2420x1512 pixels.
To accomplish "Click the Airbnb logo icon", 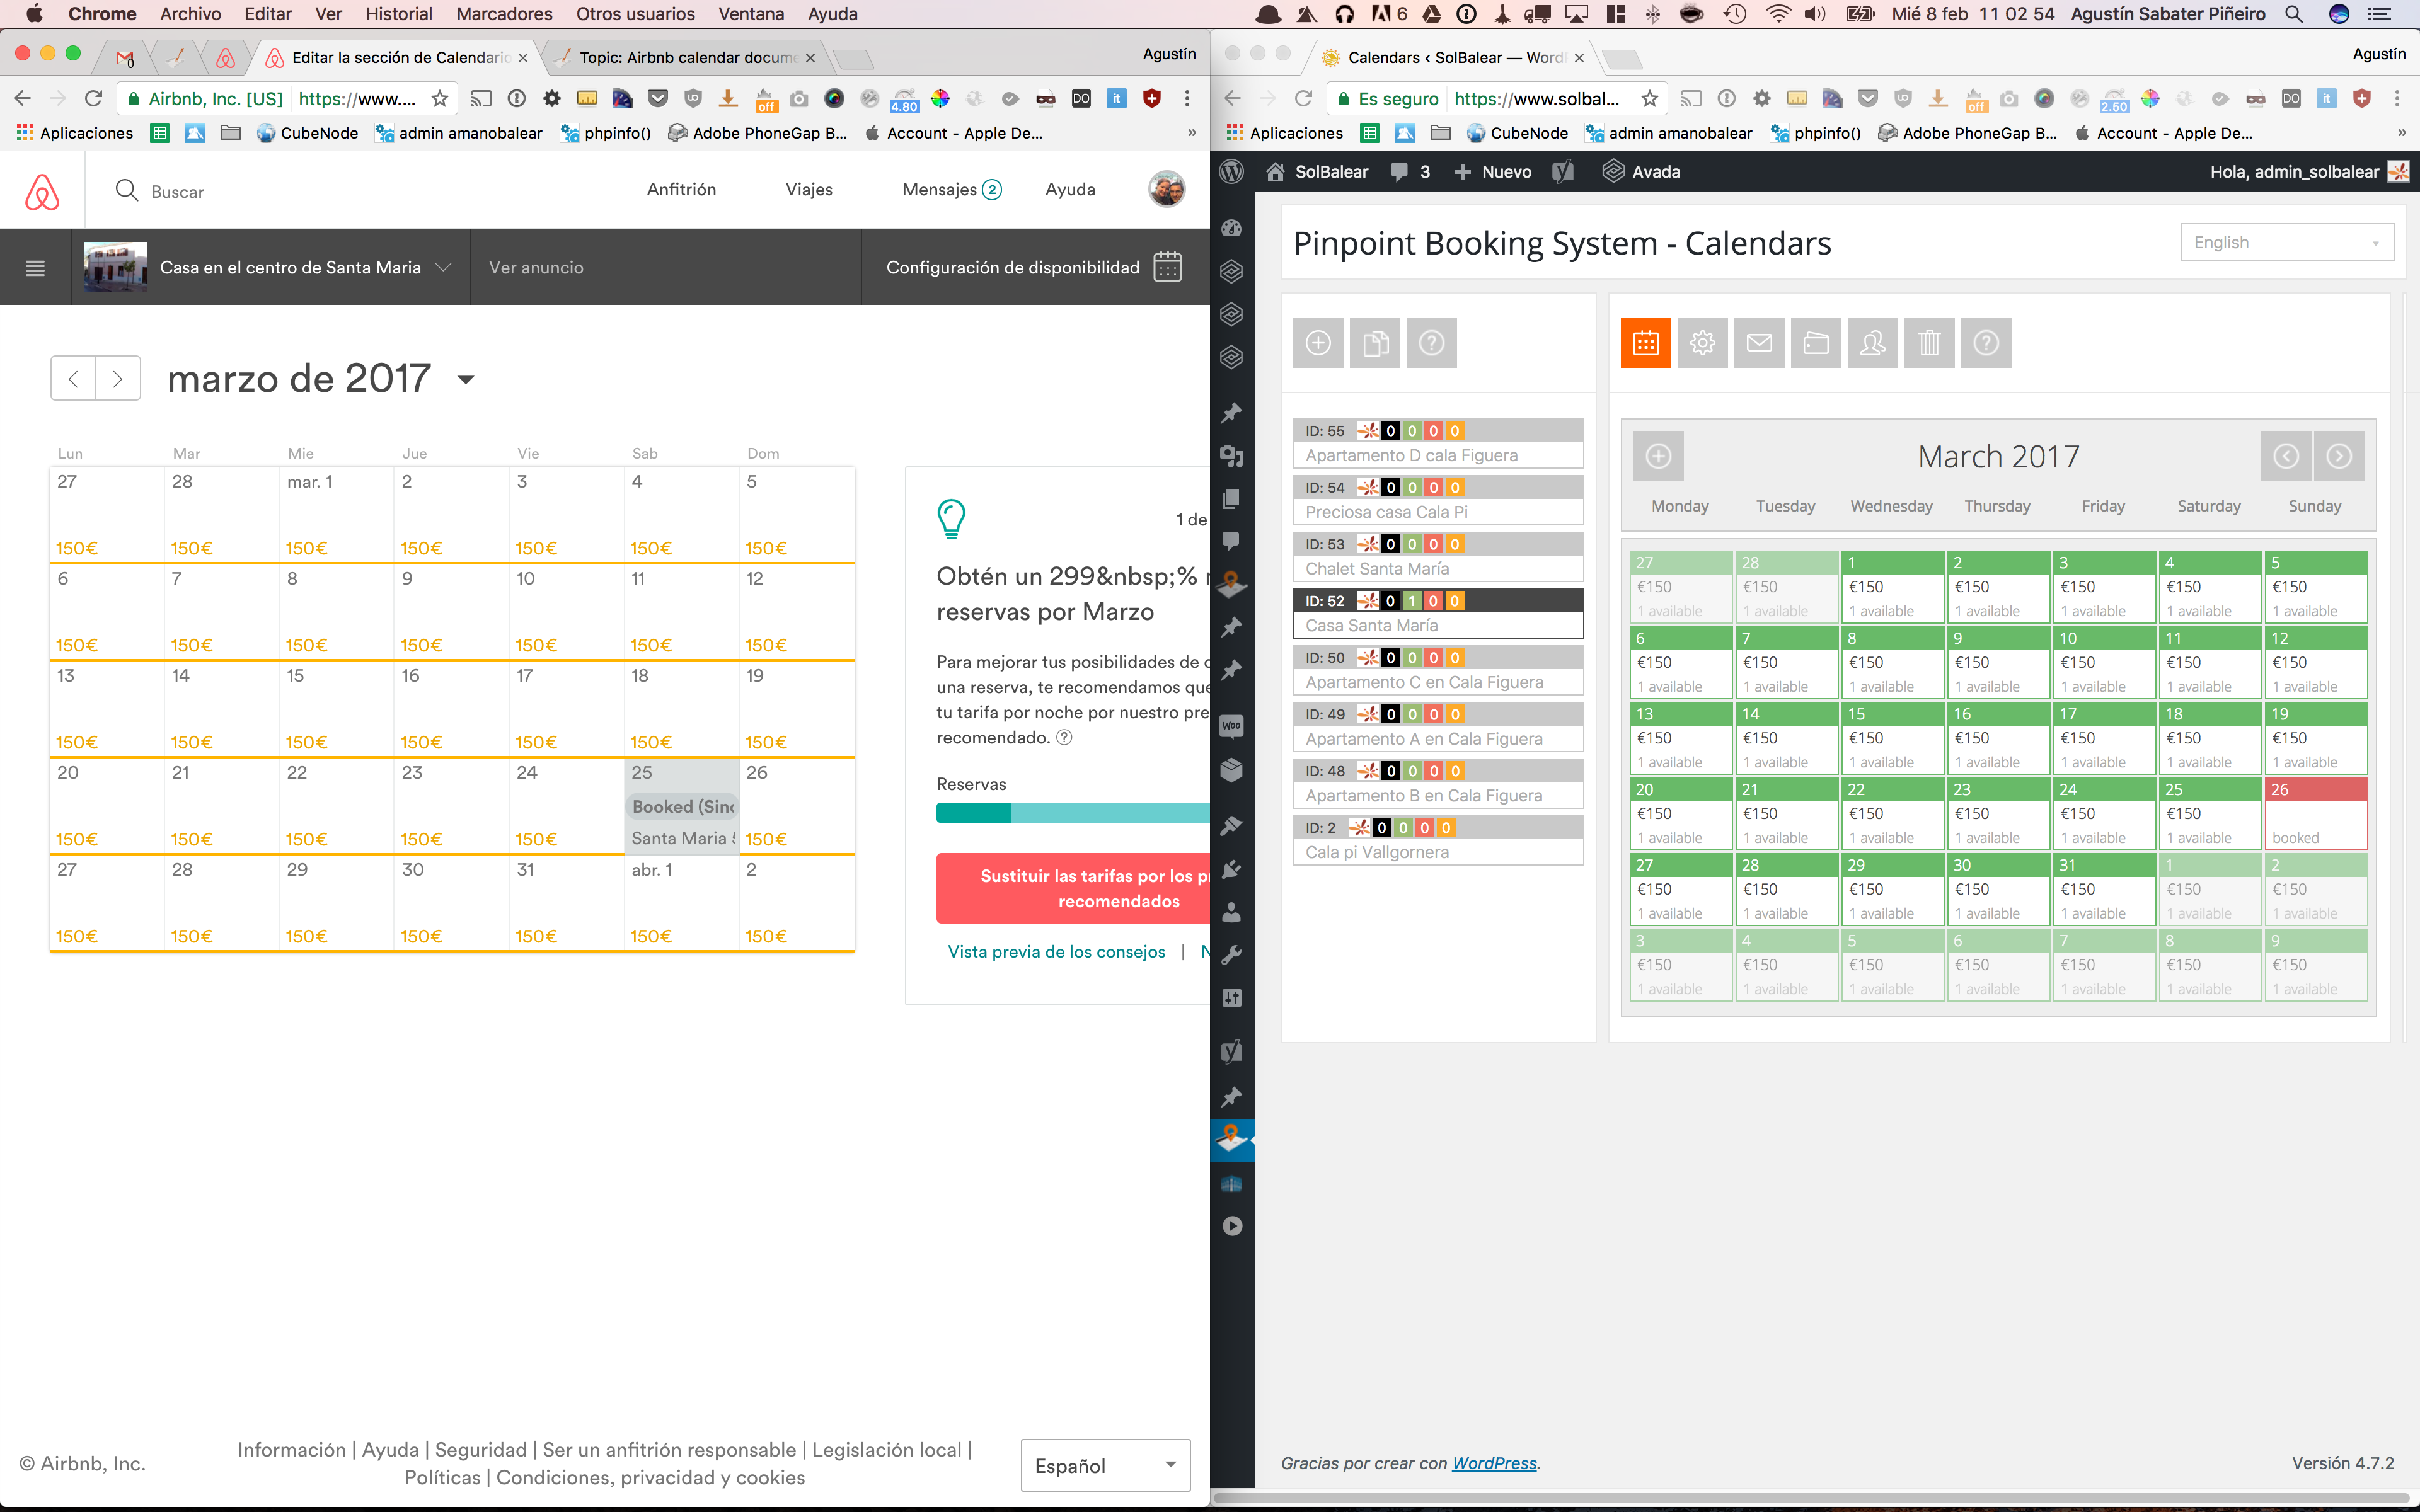I will 42,191.
